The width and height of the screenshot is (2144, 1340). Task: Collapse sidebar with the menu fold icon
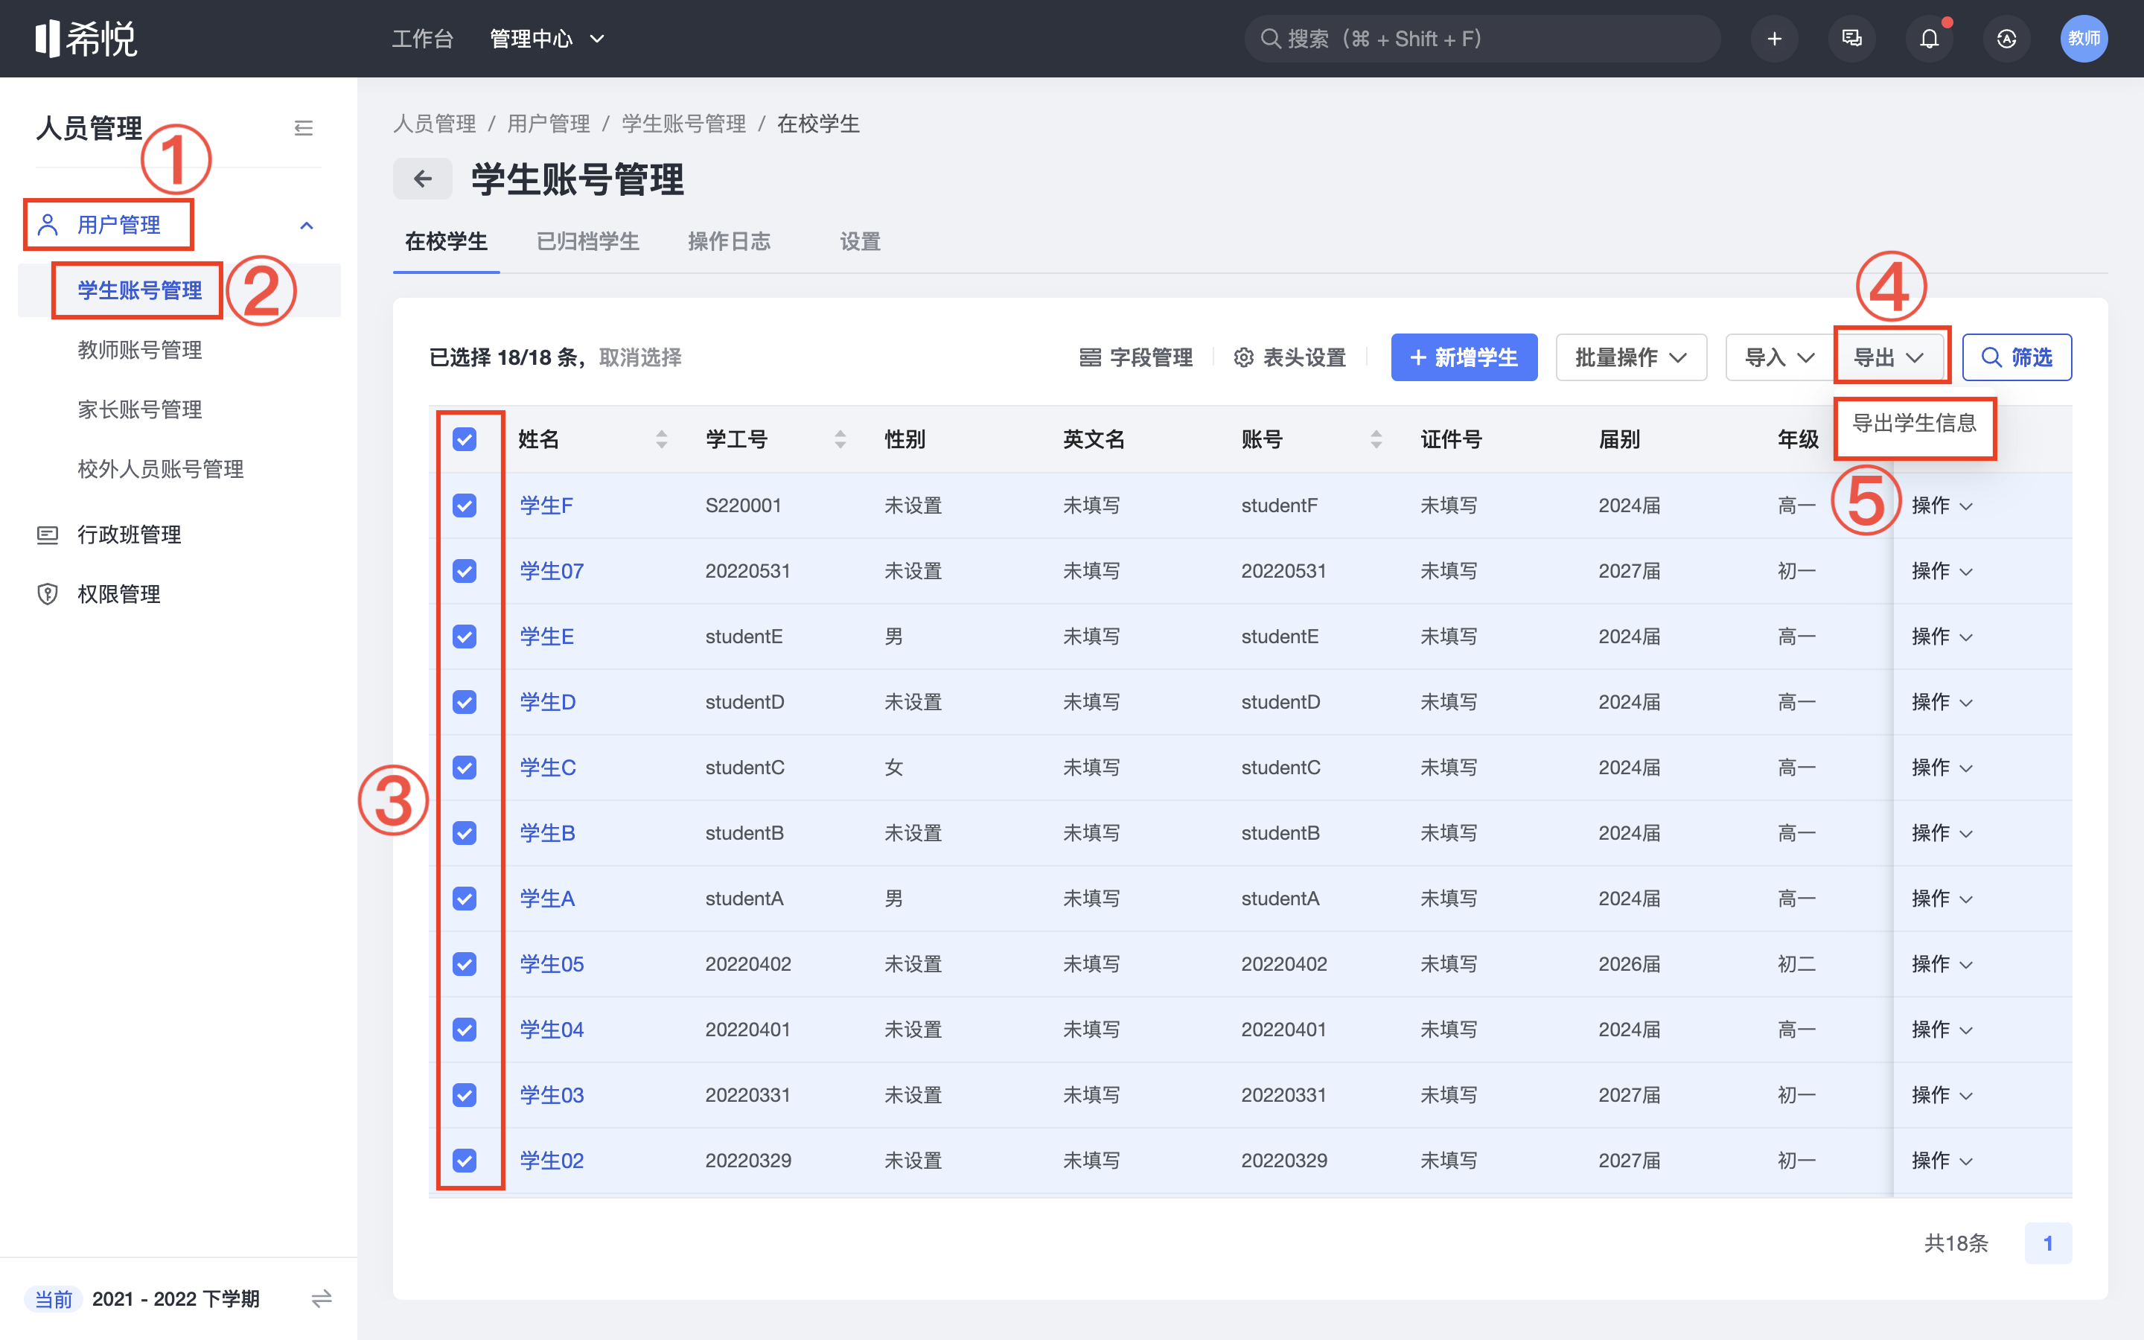coord(303,127)
